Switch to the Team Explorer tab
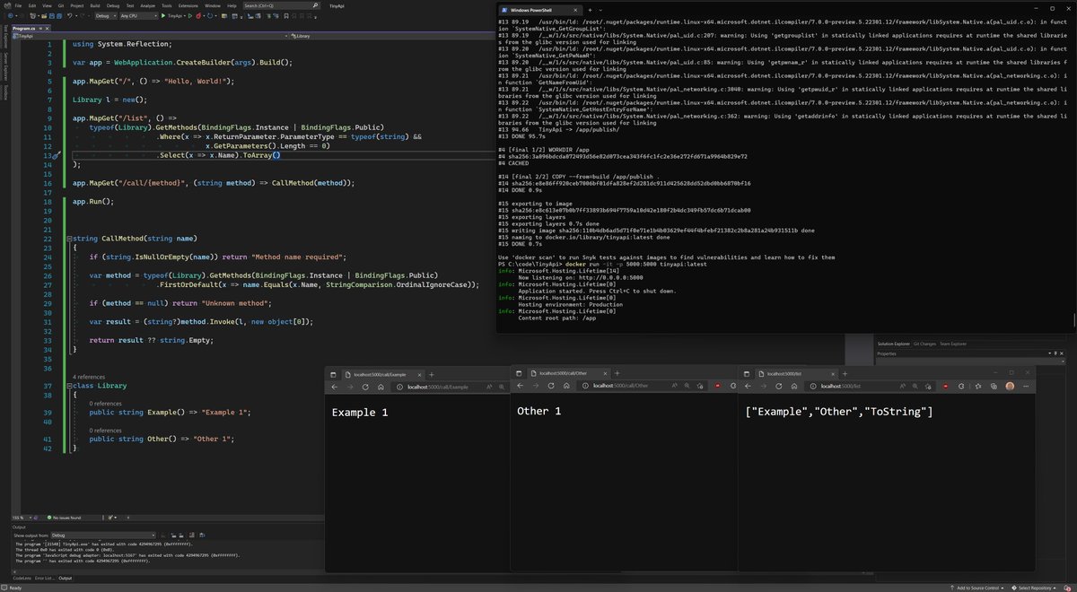 [x=953, y=344]
